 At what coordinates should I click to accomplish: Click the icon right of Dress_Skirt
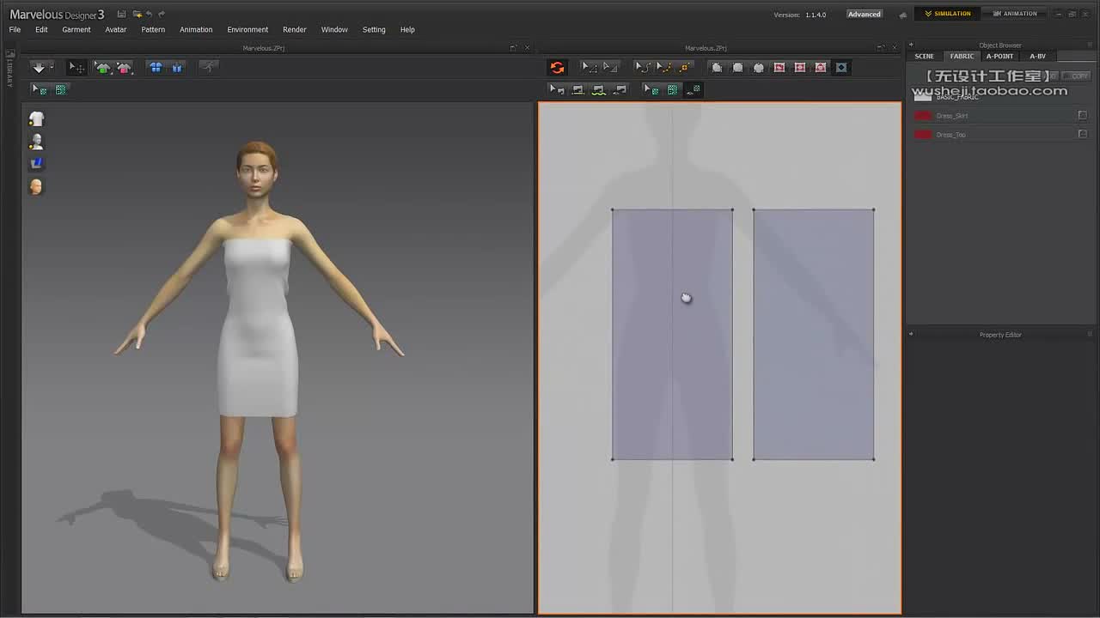(1082, 115)
